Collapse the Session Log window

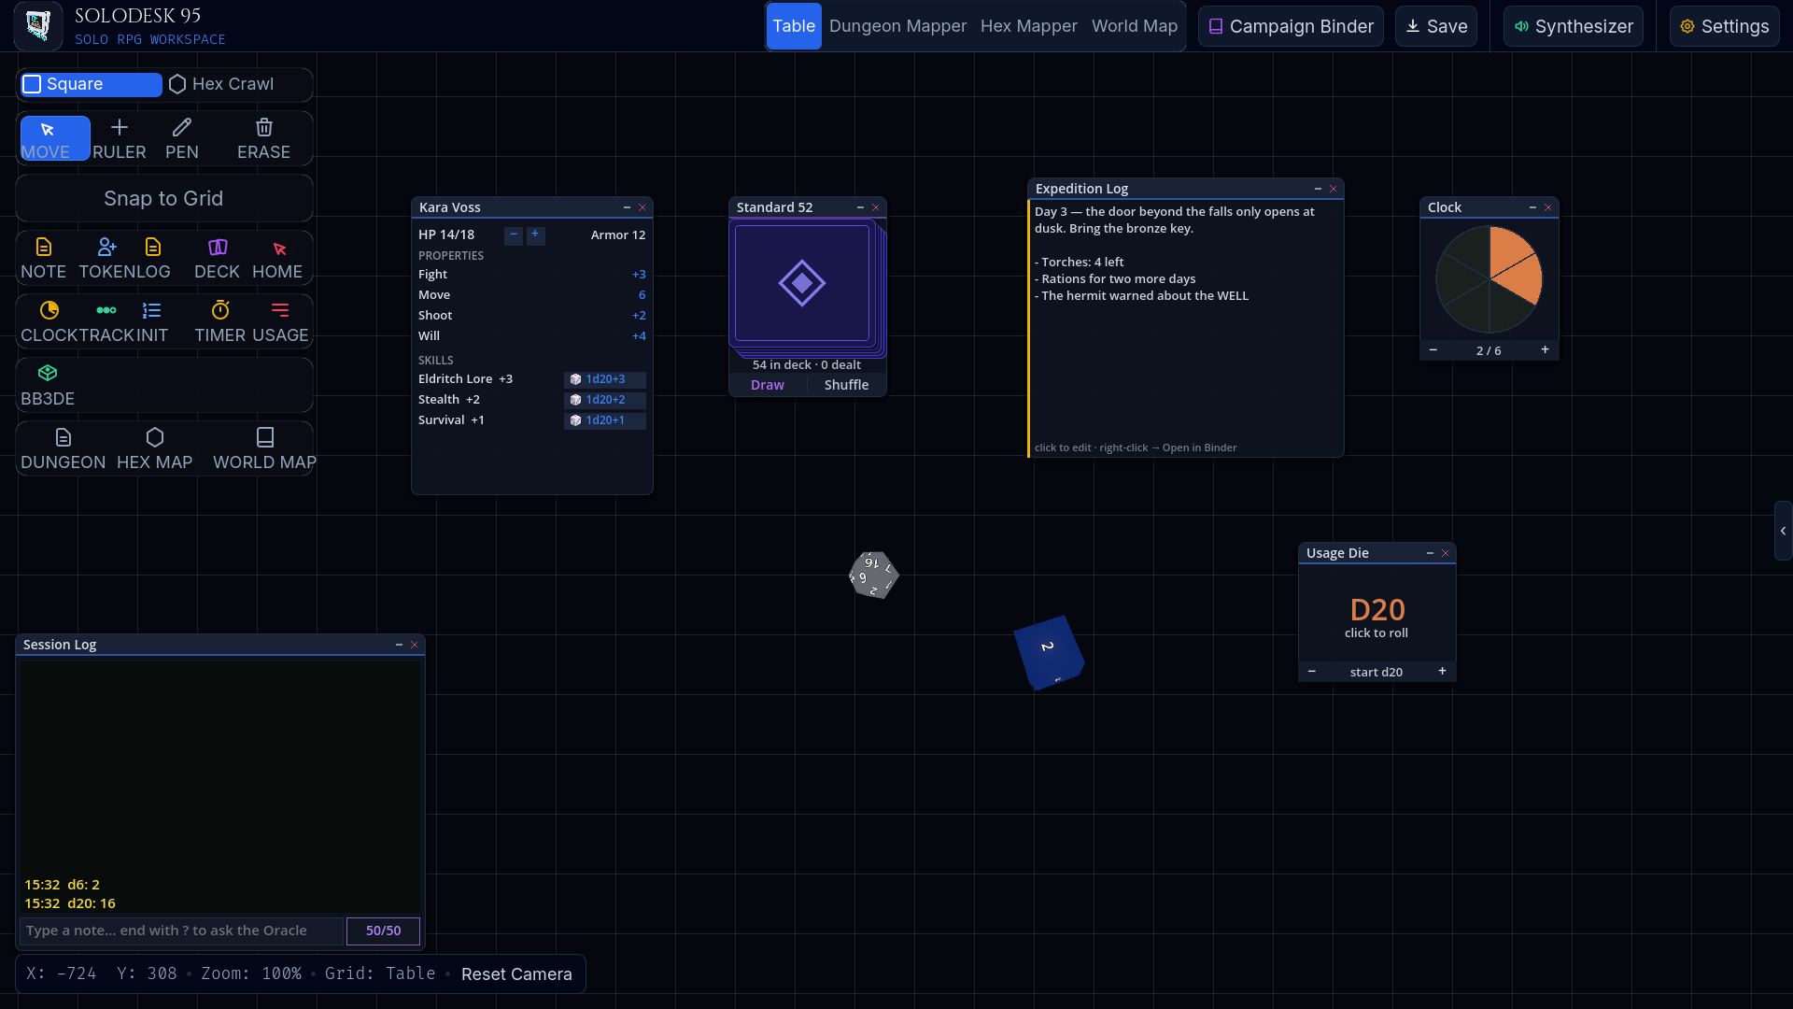[399, 645]
